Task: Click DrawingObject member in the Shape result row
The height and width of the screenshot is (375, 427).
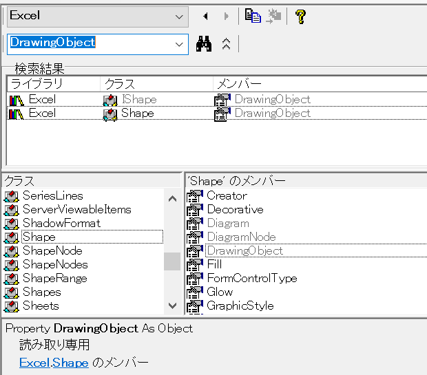Action: pos(272,114)
